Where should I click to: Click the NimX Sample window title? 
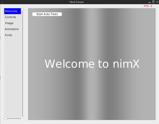pos(77,2)
